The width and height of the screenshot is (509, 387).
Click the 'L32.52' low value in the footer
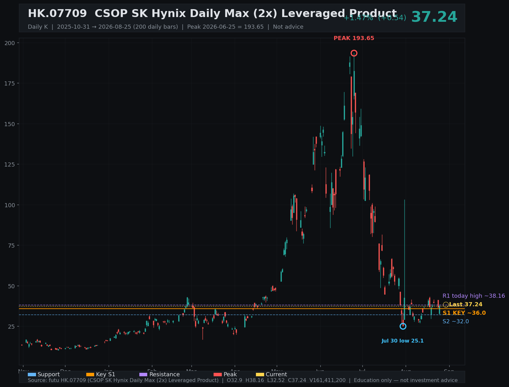[276, 380]
